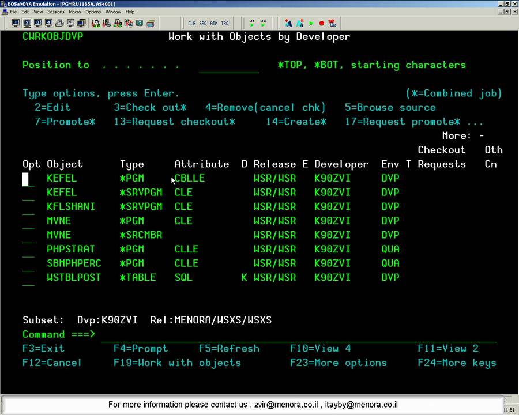Click the CLR toolbar button
The image size is (519, 415).
pos(192,24)
